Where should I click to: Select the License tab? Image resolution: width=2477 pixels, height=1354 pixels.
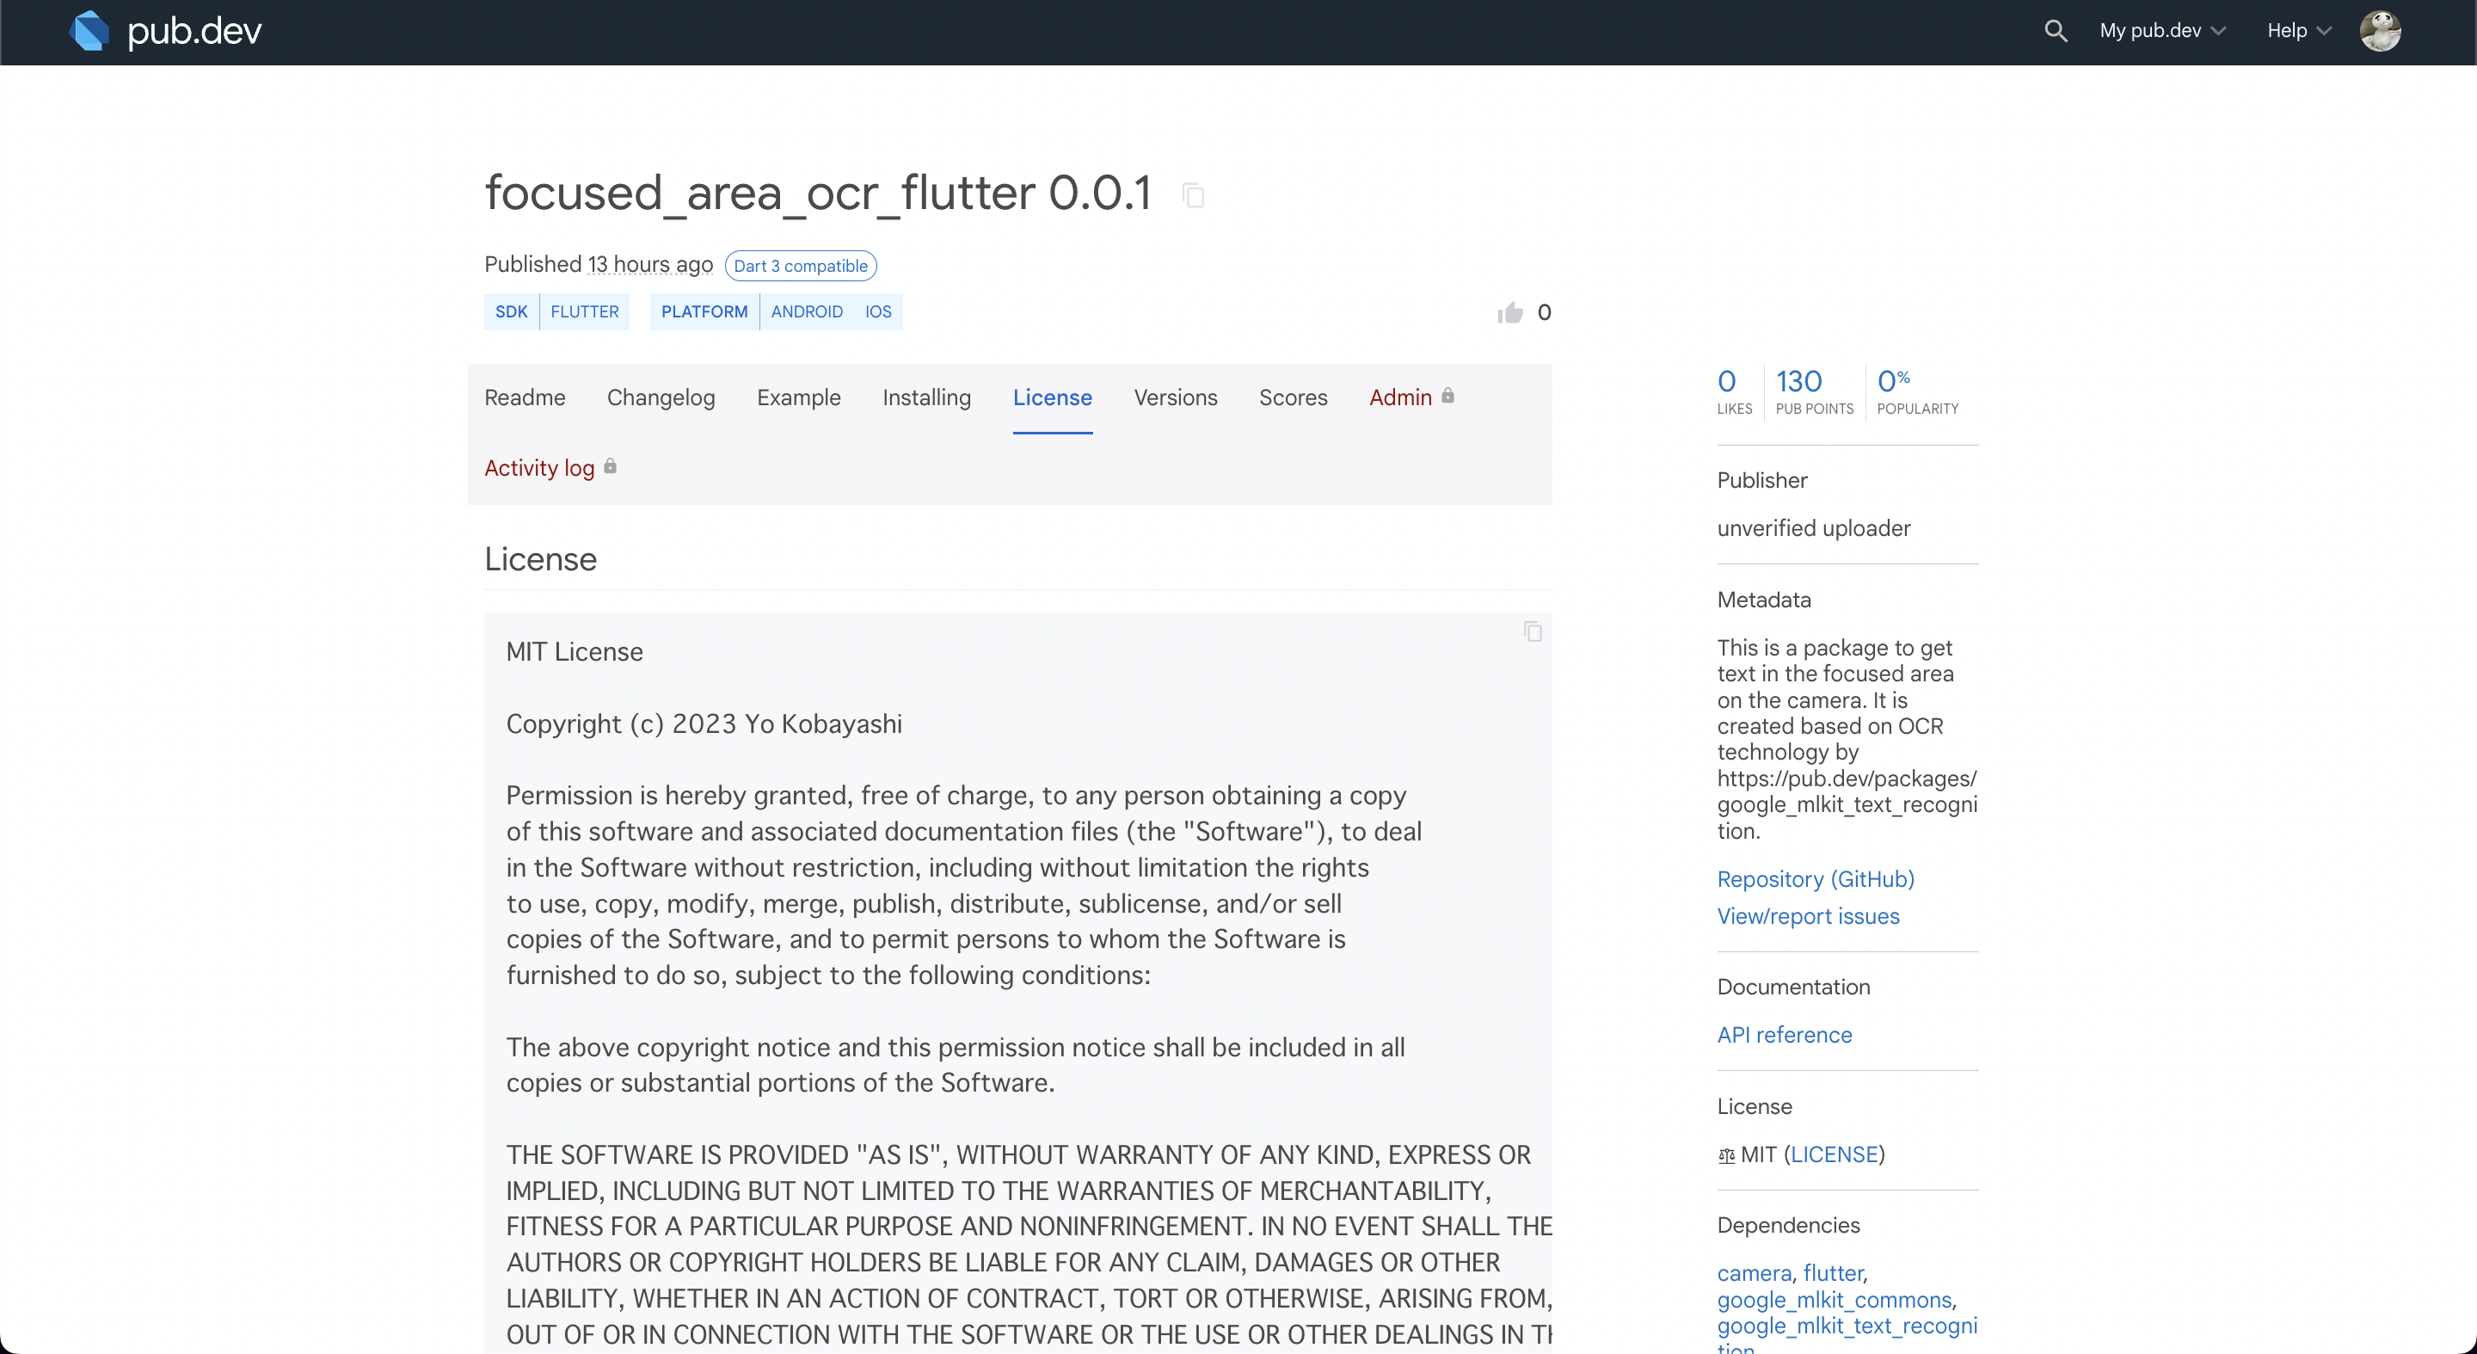pyautogui.click(x=1052, y=397)
